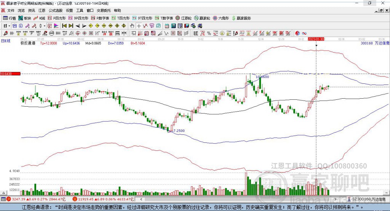Click the Up=10.6436 value
This screenshot has width=390, height=211.
(71, 43)
